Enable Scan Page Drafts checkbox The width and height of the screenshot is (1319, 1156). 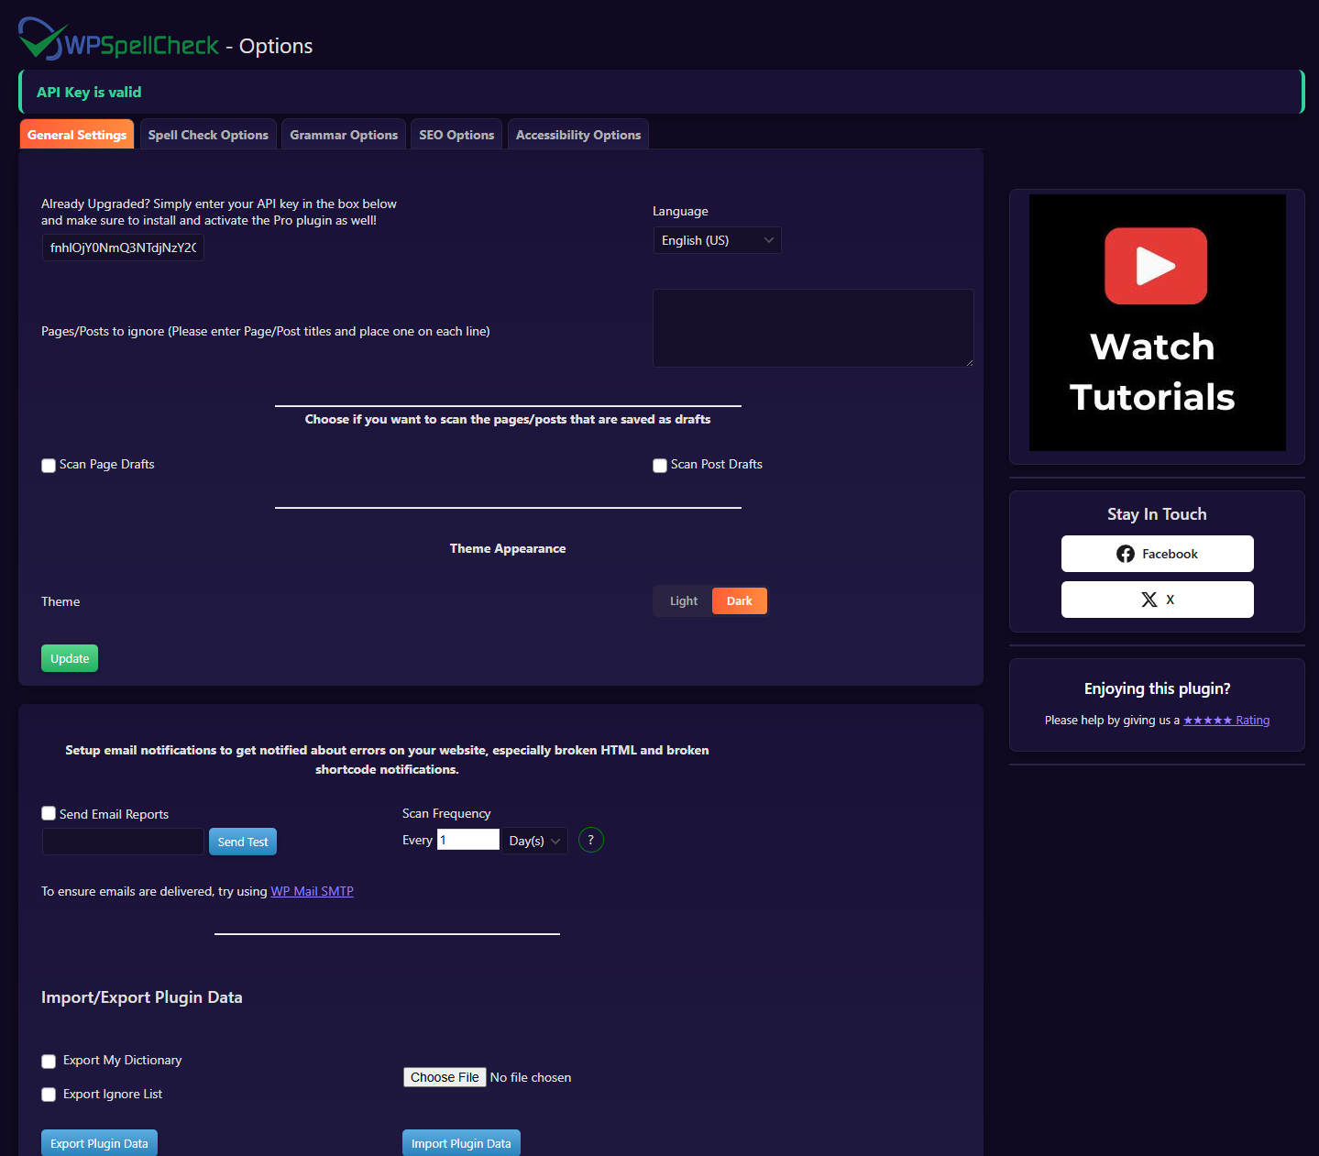click(49, 466)
